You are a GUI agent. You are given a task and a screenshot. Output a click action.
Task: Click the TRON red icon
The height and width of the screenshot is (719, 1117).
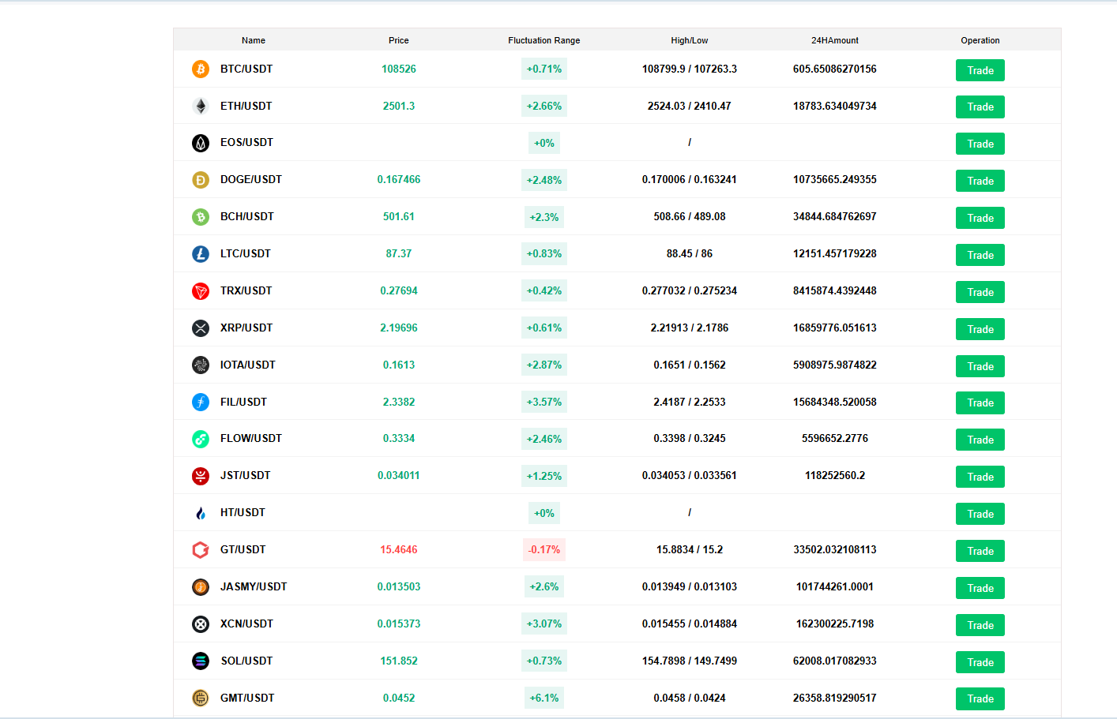(x=201, y=291)
